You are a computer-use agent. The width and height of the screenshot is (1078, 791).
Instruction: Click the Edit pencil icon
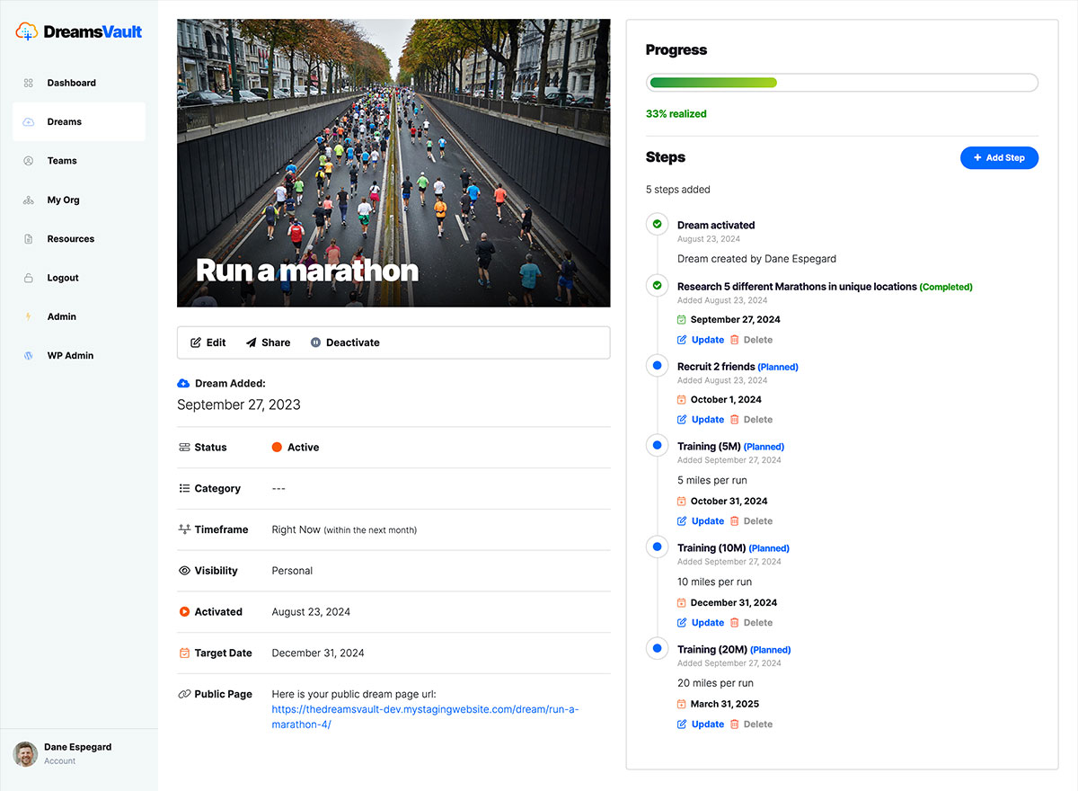pos(196,342)
